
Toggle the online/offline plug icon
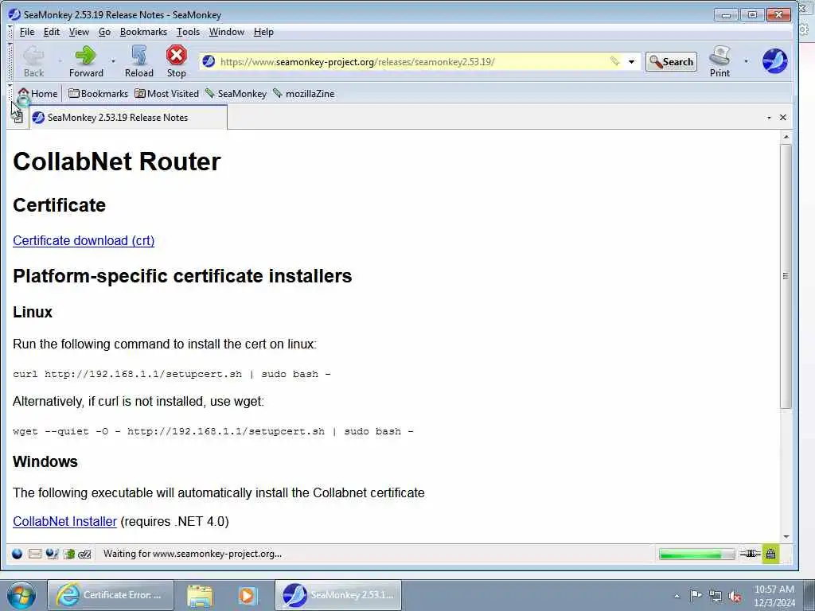[x=750, y=554]
